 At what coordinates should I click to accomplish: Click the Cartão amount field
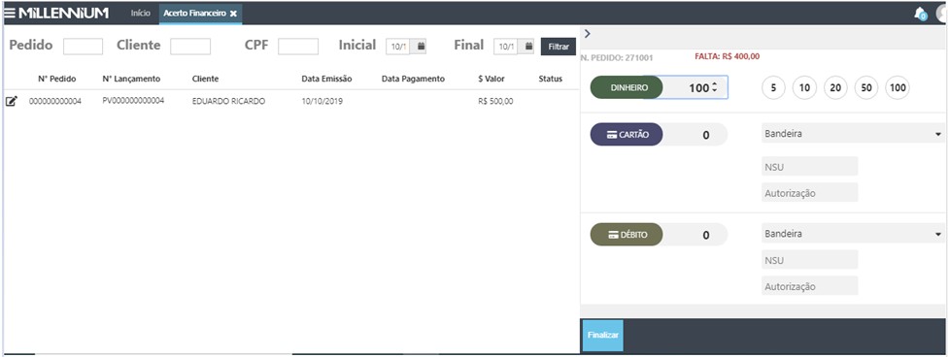[x=695, y=135]
